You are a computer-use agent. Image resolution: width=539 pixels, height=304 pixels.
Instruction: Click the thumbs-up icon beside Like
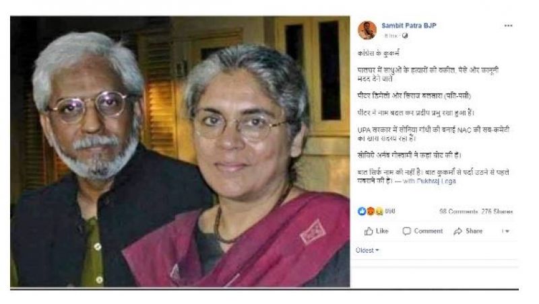coord(369,231)
